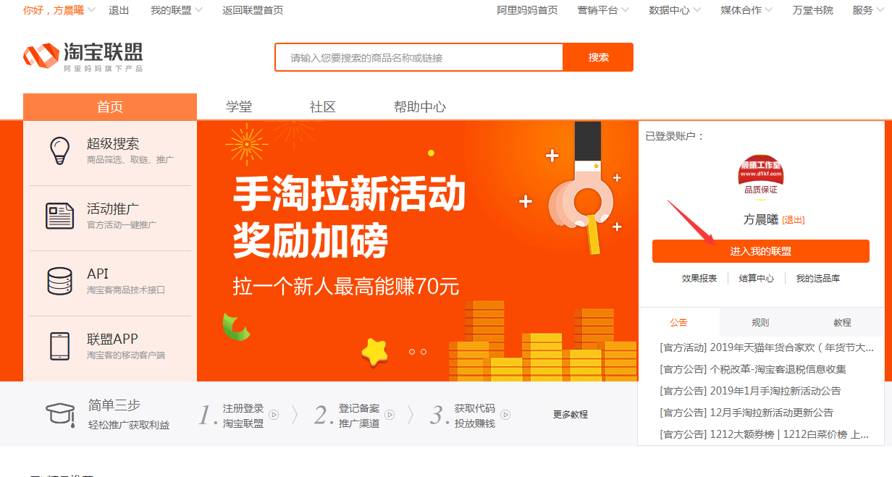Click the product search input field
The height and width of the screenshot is (477, 892).
click(418, 58)
